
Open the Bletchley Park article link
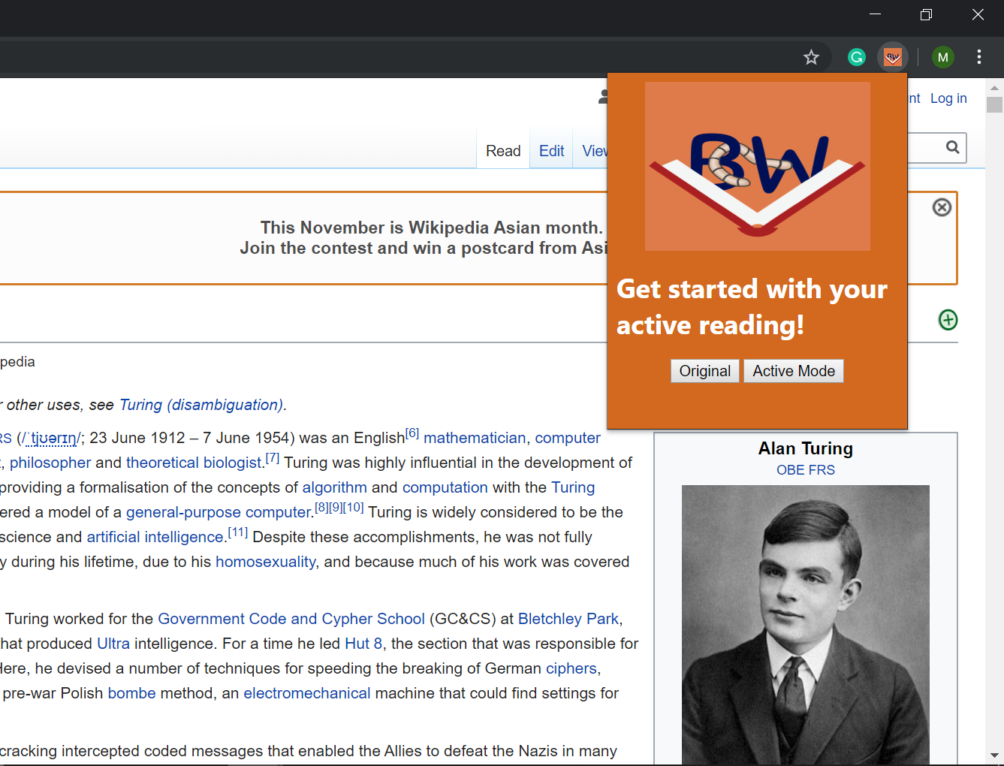point(568,618)
